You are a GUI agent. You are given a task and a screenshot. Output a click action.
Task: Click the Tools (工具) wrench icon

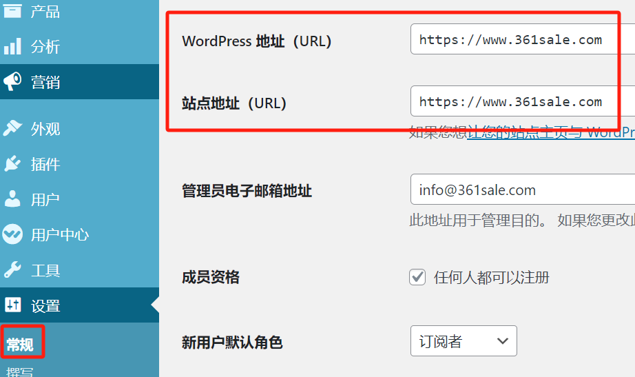[12, 270]
